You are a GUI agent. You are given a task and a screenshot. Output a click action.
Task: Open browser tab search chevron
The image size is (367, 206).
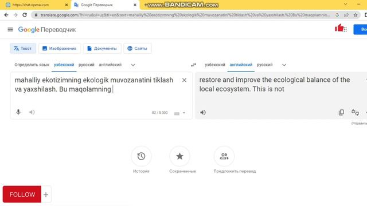(345, 4)
